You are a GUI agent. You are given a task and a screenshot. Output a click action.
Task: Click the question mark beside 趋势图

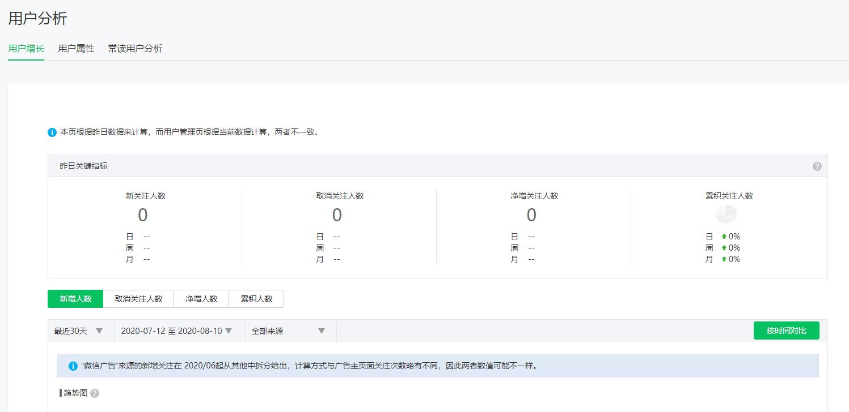[94, 393]
